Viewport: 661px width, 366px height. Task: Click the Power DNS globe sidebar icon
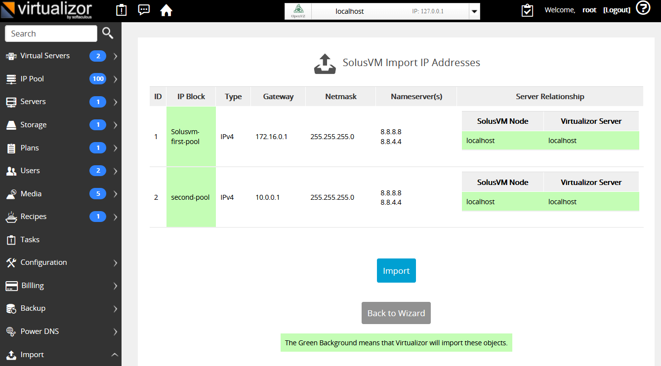[11, 331]
